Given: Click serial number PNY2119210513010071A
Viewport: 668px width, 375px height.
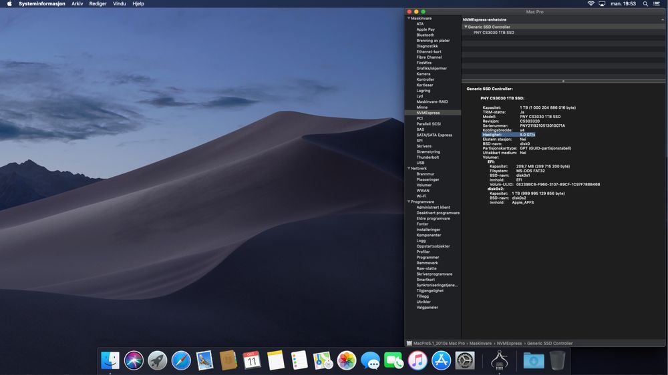Looking at the screenshot, I should (542, 125).
